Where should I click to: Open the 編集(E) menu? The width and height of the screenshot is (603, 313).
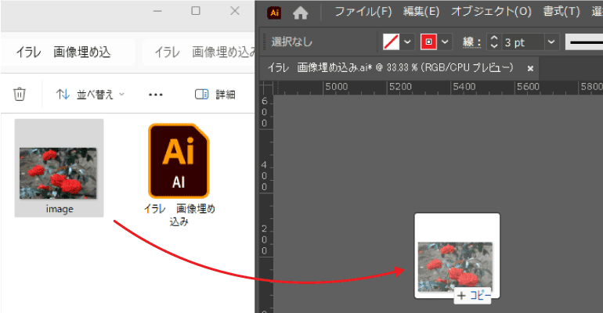point(421,12)
